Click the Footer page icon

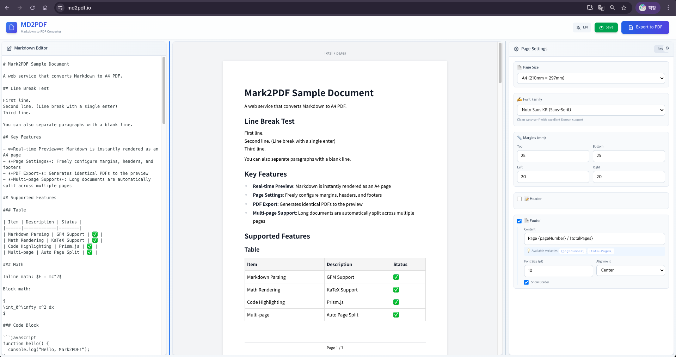[x=527, y=221]
